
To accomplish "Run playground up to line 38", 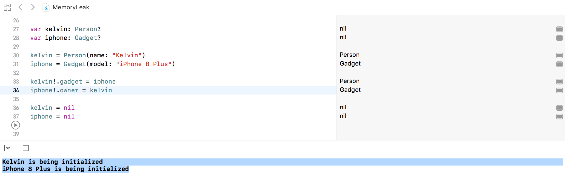I will 16,125.
